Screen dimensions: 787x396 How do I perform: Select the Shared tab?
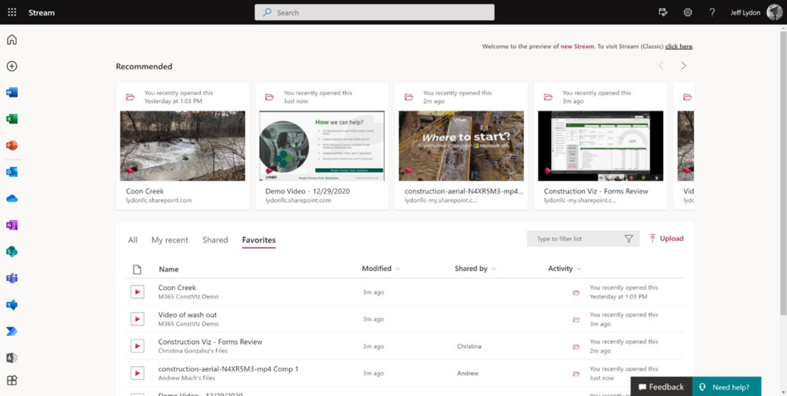[215, 240]
